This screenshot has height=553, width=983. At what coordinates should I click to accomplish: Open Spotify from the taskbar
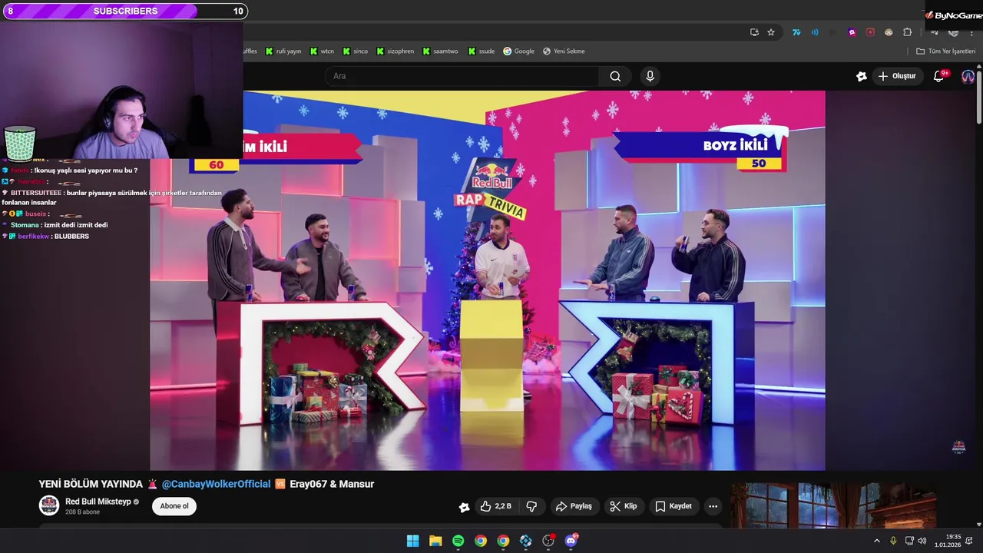458,541
